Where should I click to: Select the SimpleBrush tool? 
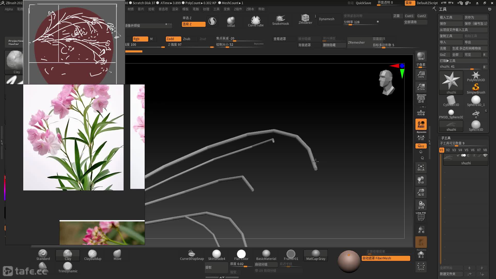(476, 89)
